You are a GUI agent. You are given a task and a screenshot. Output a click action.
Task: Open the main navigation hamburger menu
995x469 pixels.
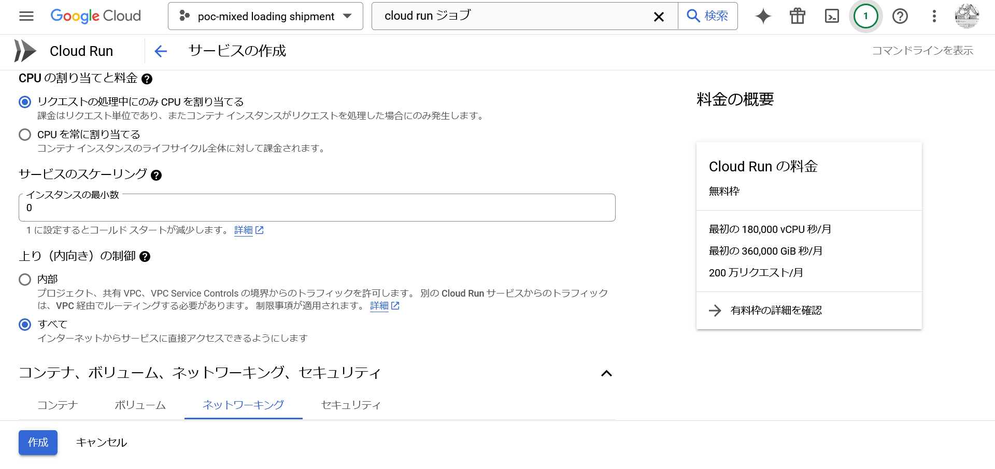pos(26,16)
